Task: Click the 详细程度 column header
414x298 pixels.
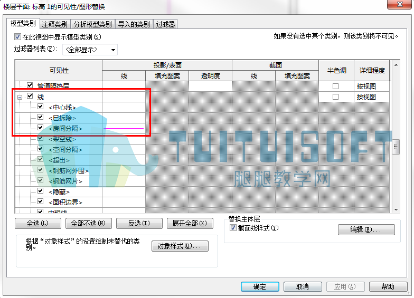Action: pos(372,71)
